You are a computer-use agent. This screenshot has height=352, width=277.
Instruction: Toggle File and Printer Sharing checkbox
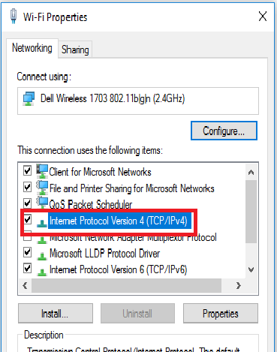pos(27,187)
